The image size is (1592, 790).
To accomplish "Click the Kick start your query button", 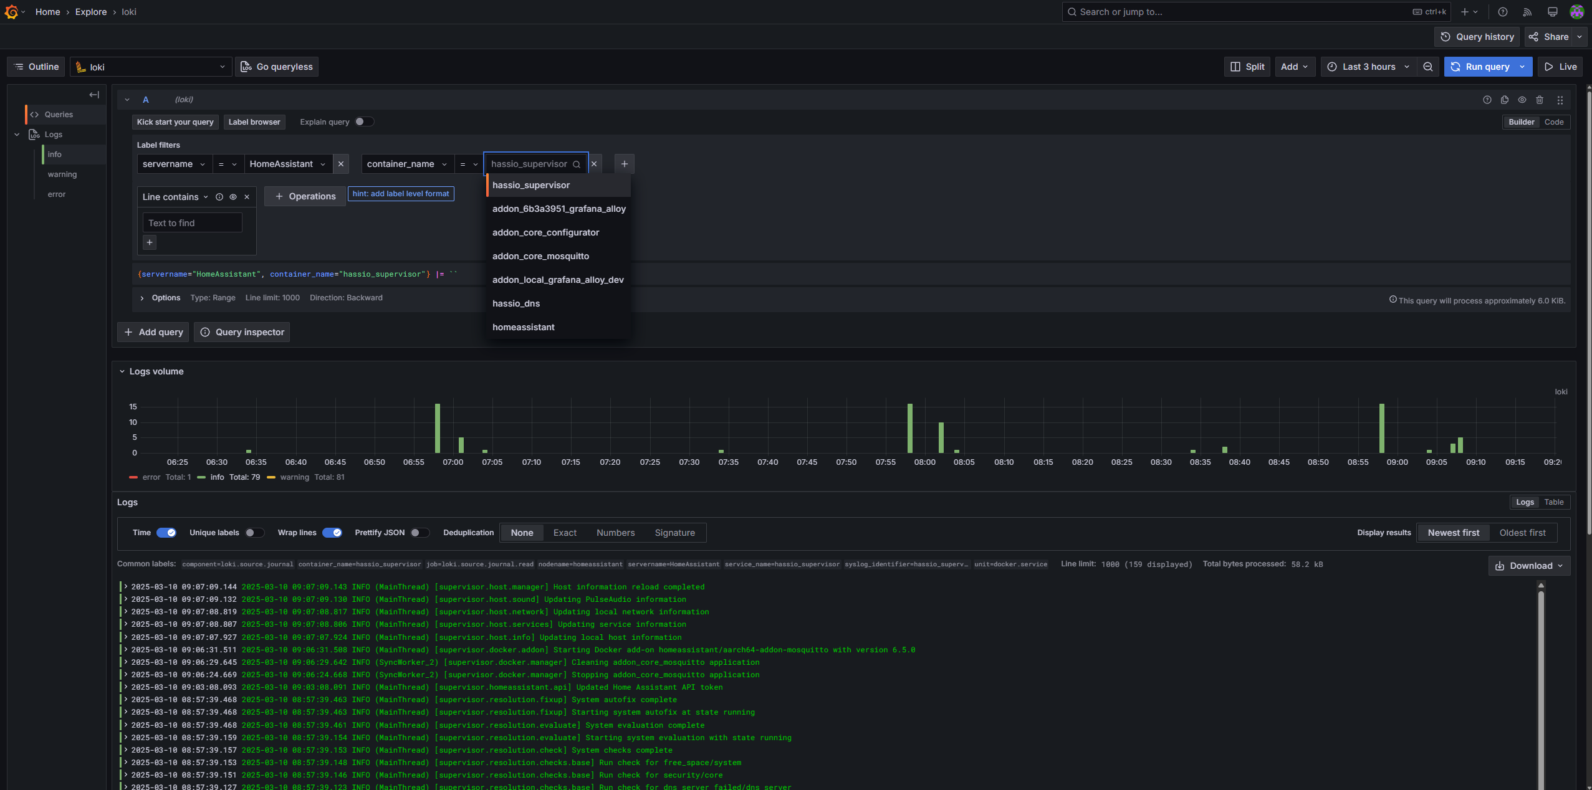I will pyautogui.click(x=175, y=121).
